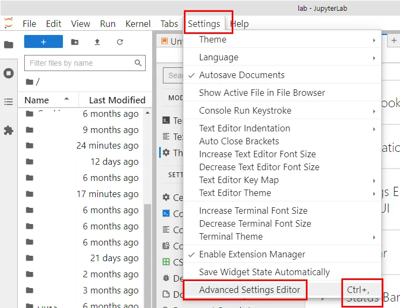Open the Kernel menu
The height and width of the screenshot is (308, 400).
[138, 24]
